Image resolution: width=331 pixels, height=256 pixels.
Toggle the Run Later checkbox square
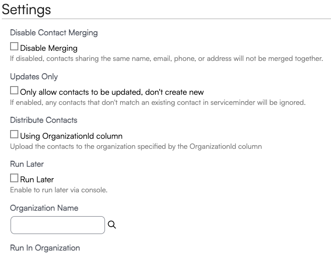[x=14, y=179]
